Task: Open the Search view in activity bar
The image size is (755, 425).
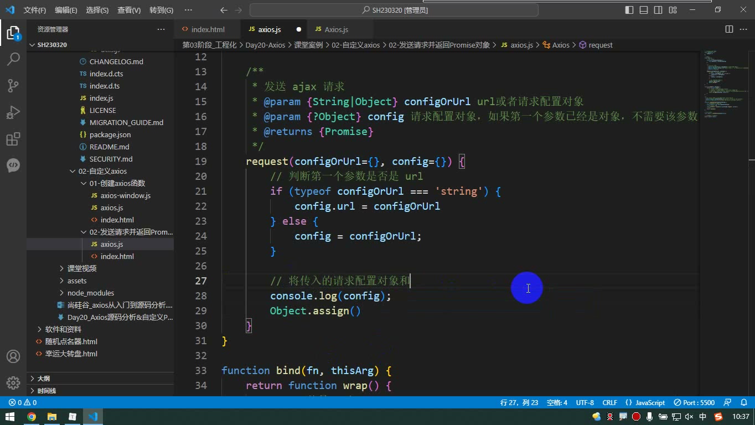Action: point(13,59)
